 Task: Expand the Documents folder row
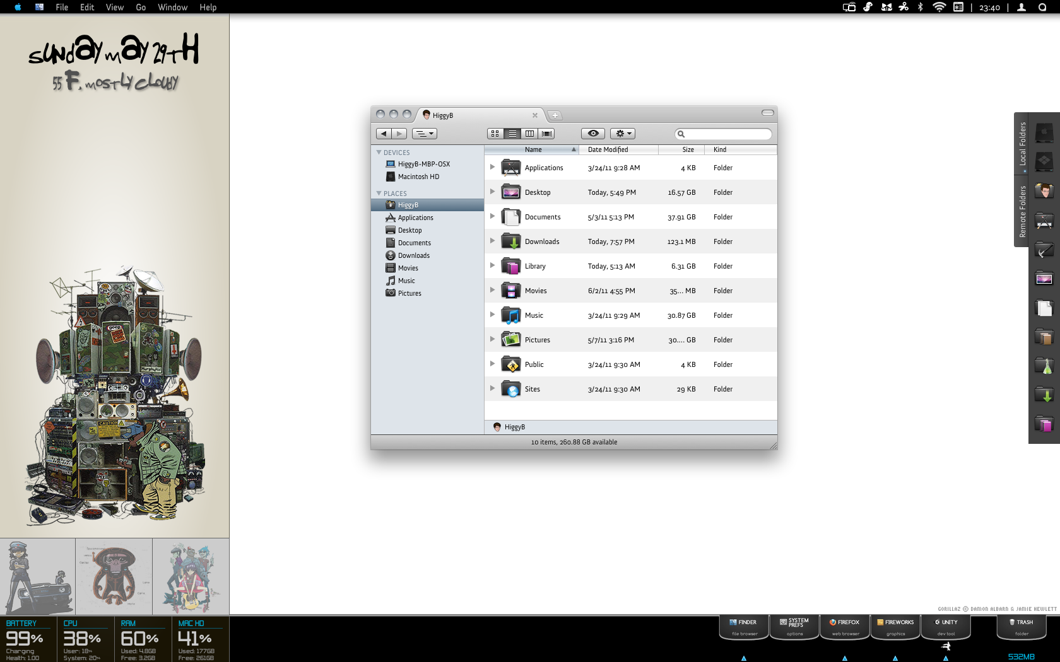pos(493,216)
